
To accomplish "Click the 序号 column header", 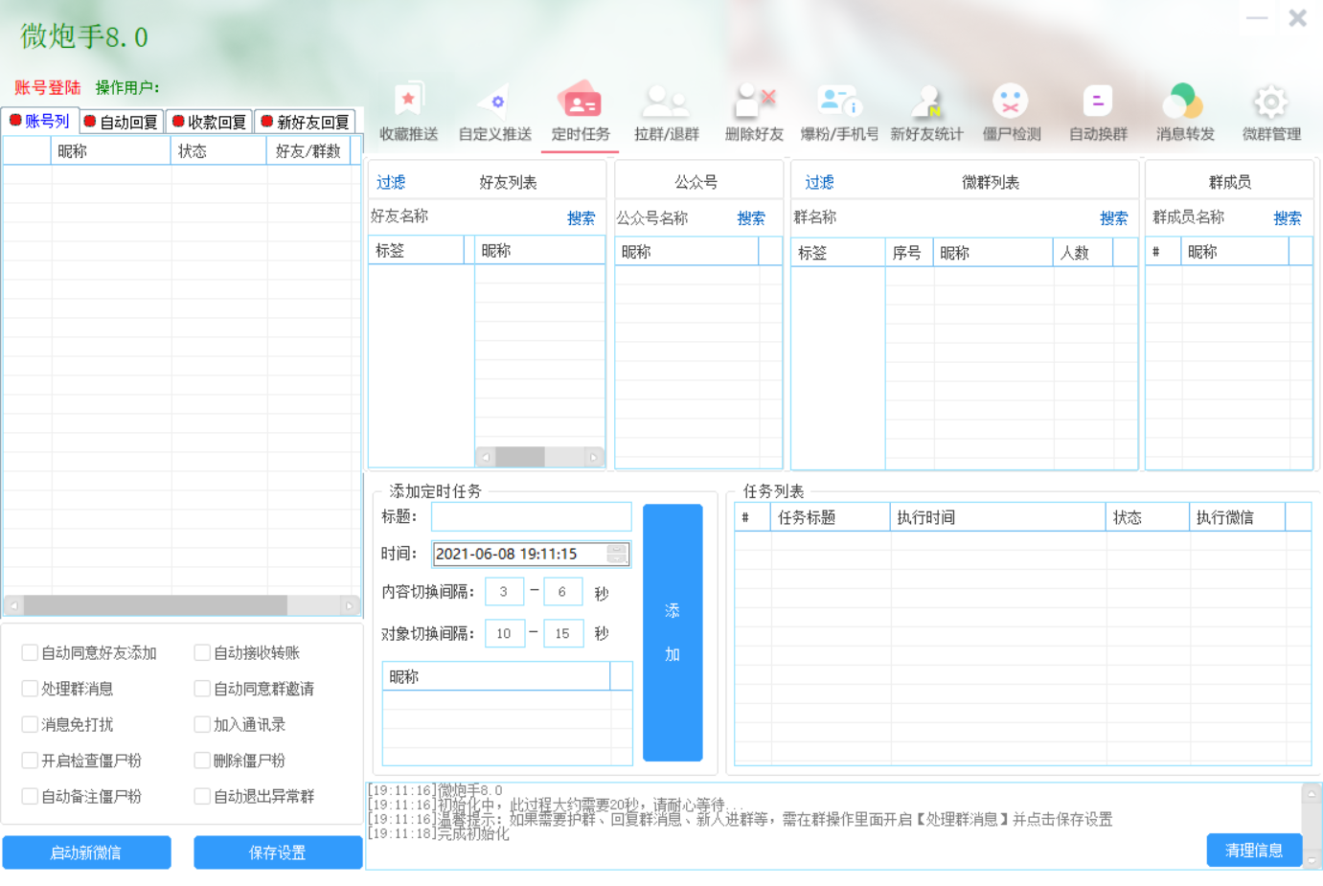I will [x=909, y=253].
